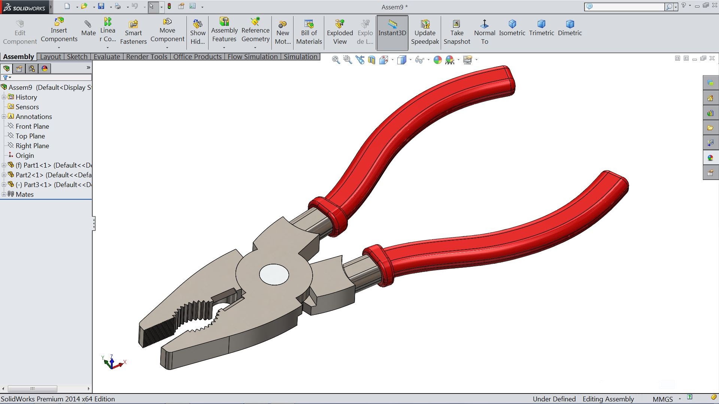The image size is (719, 404).
Task: Click the Open folder icon in top toolbar
Action: pyautogui.click(x=84, y=6)
